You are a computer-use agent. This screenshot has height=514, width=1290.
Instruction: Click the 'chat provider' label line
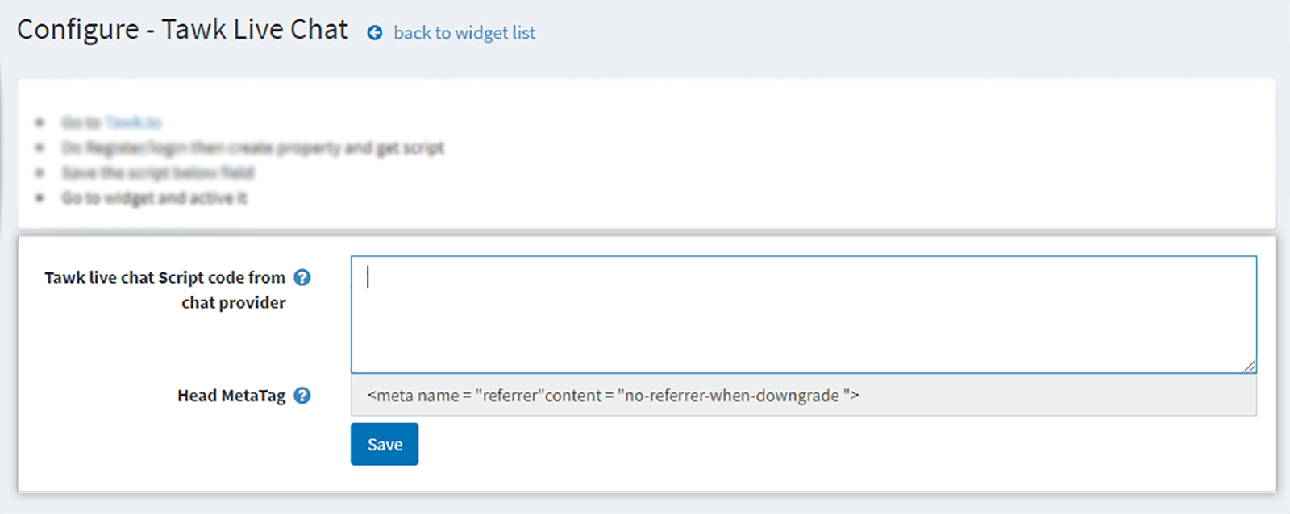point(234,303)
